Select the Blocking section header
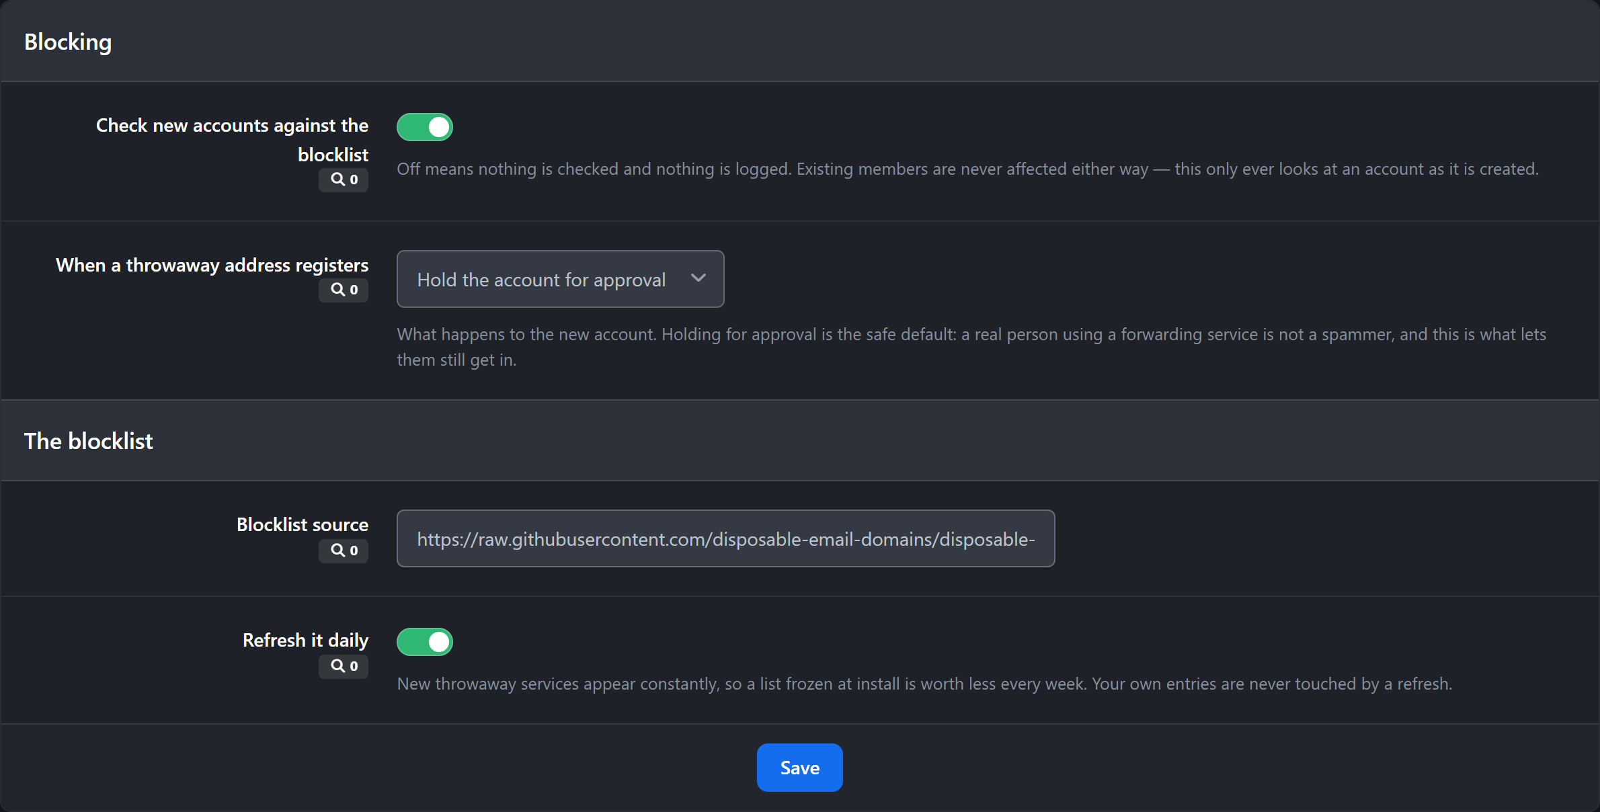 (x=68, y=42)
